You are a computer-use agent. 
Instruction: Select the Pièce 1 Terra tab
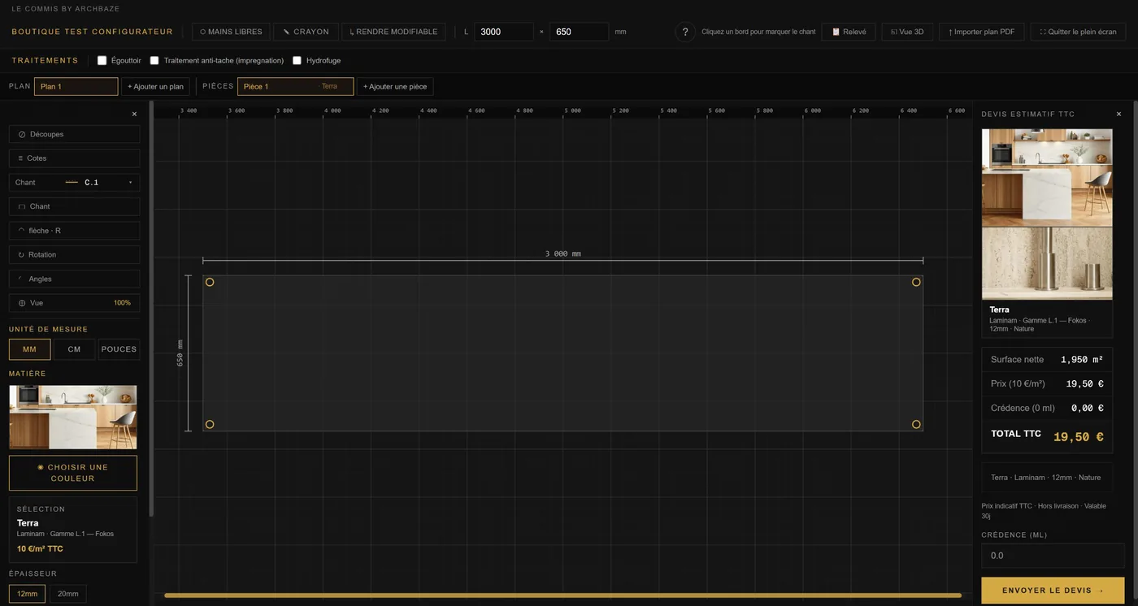click(296, 87)
